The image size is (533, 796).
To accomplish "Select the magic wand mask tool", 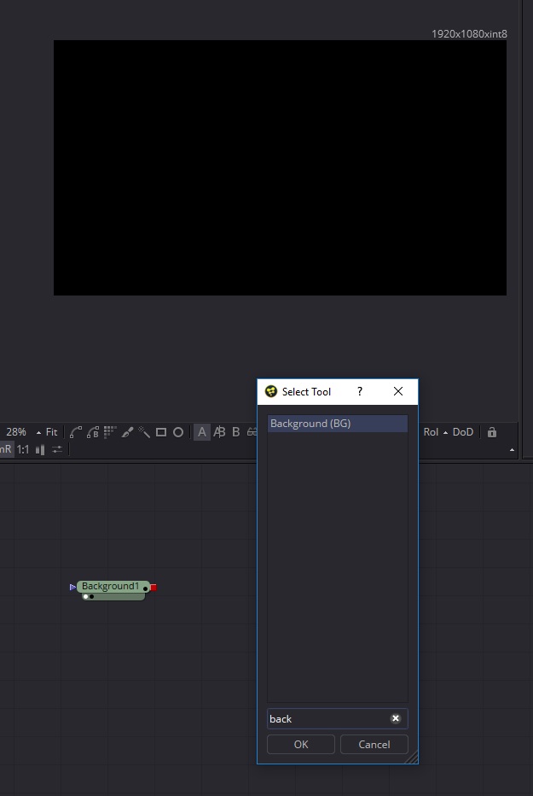I will pyautogui.click(x=144, y=432).
